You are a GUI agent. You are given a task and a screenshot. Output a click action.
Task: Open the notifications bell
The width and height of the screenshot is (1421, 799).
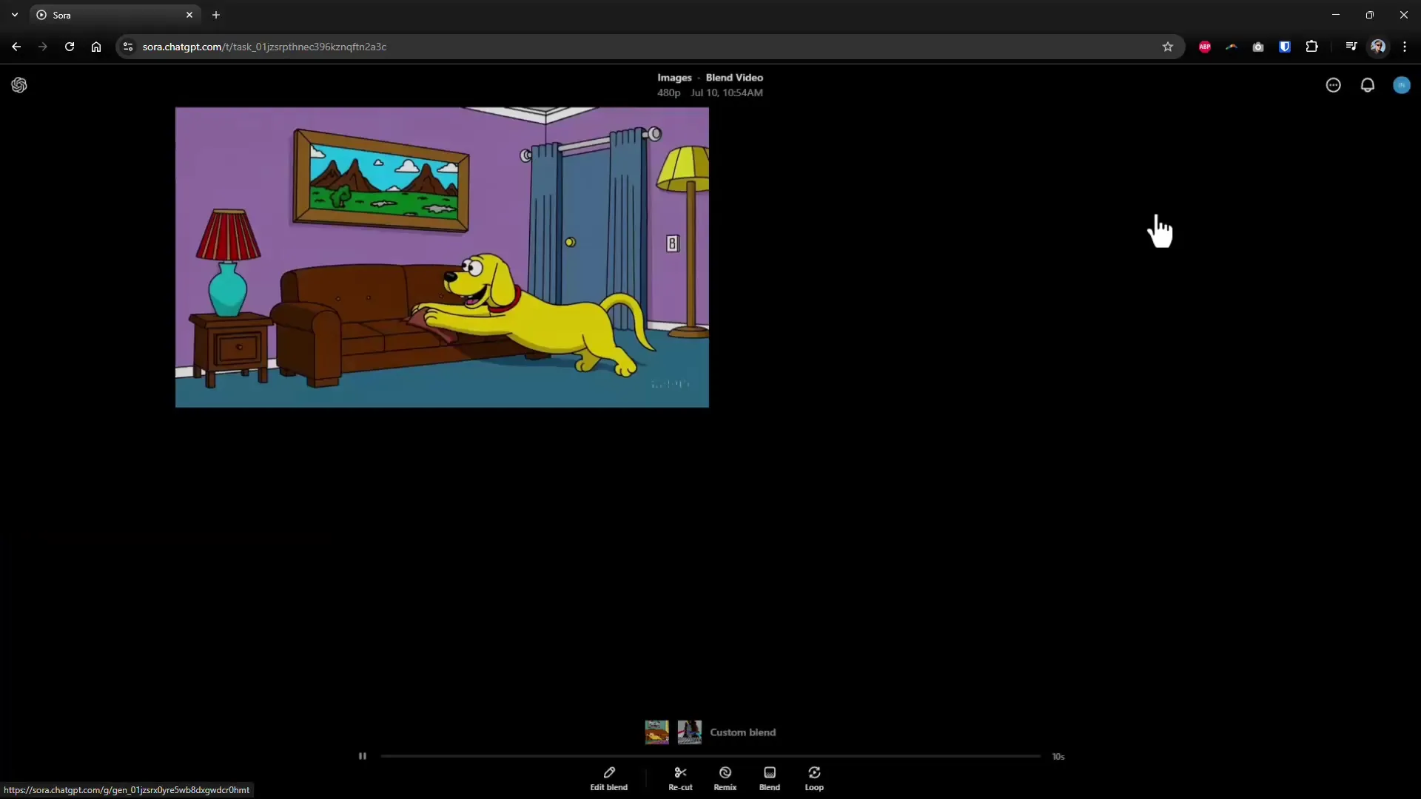(1368, 85)
